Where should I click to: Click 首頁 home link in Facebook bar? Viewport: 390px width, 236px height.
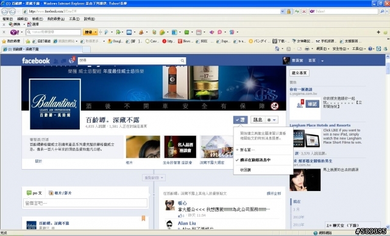click(x=312, y=61)
